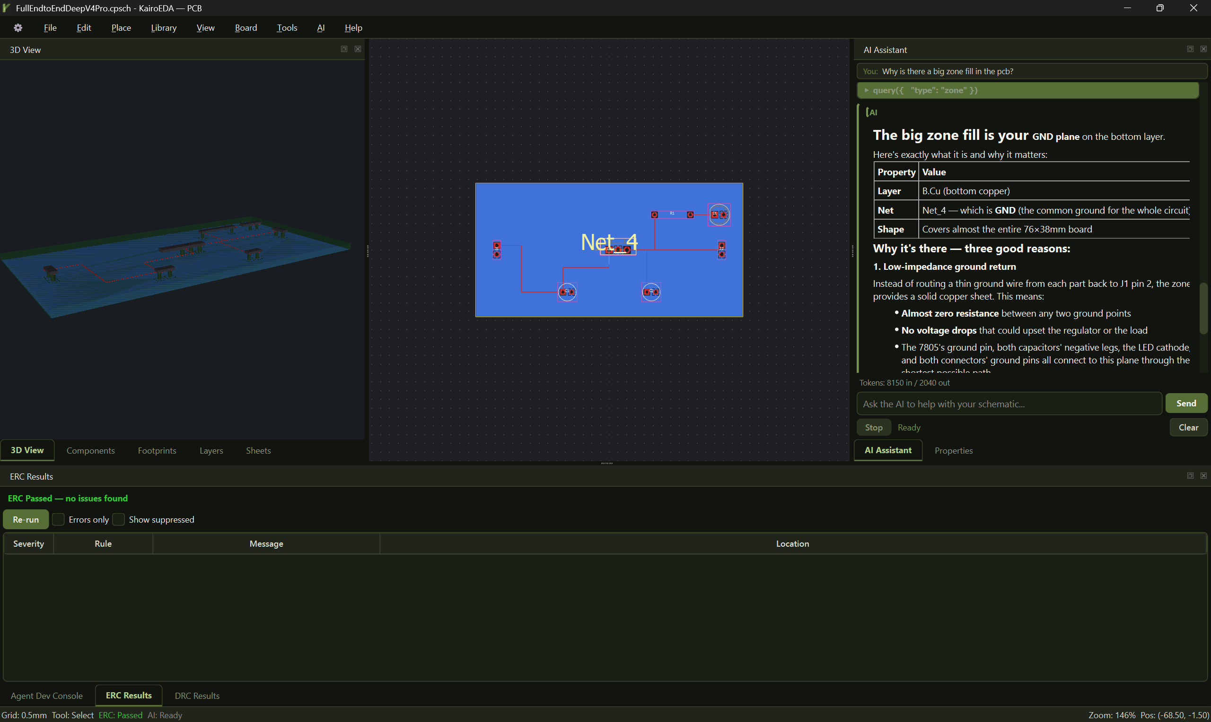This screenshot has width=1211, height=722.
Task: Open the Agent Dev Console tab
Action: click(47, 696)
